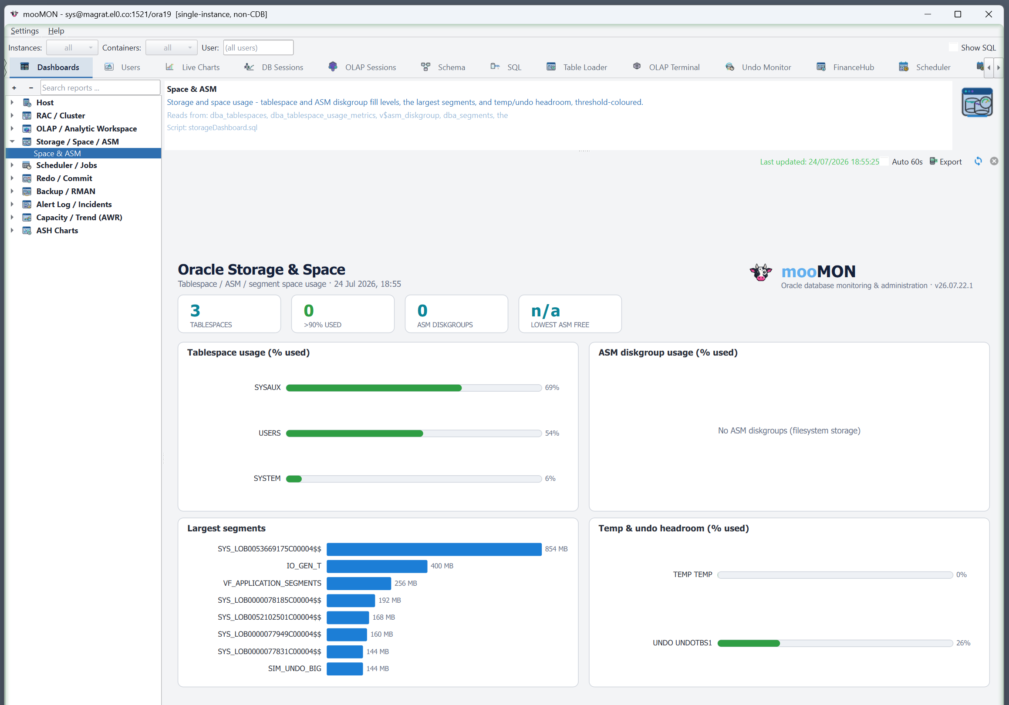This screenshot has height=705, width=1009.
Task: Go to the OLAP Terminal tab
Action: (666, 67)
